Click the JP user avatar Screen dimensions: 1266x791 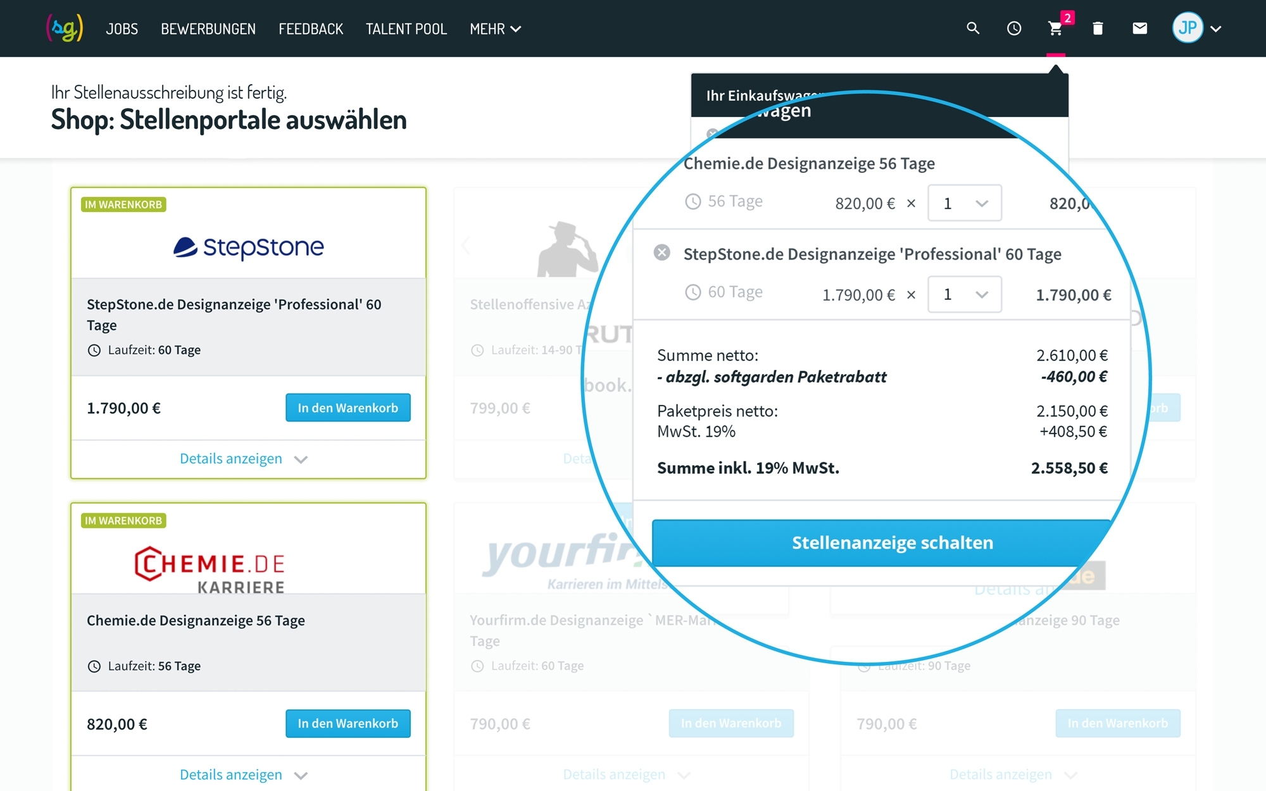point(1188,28)
